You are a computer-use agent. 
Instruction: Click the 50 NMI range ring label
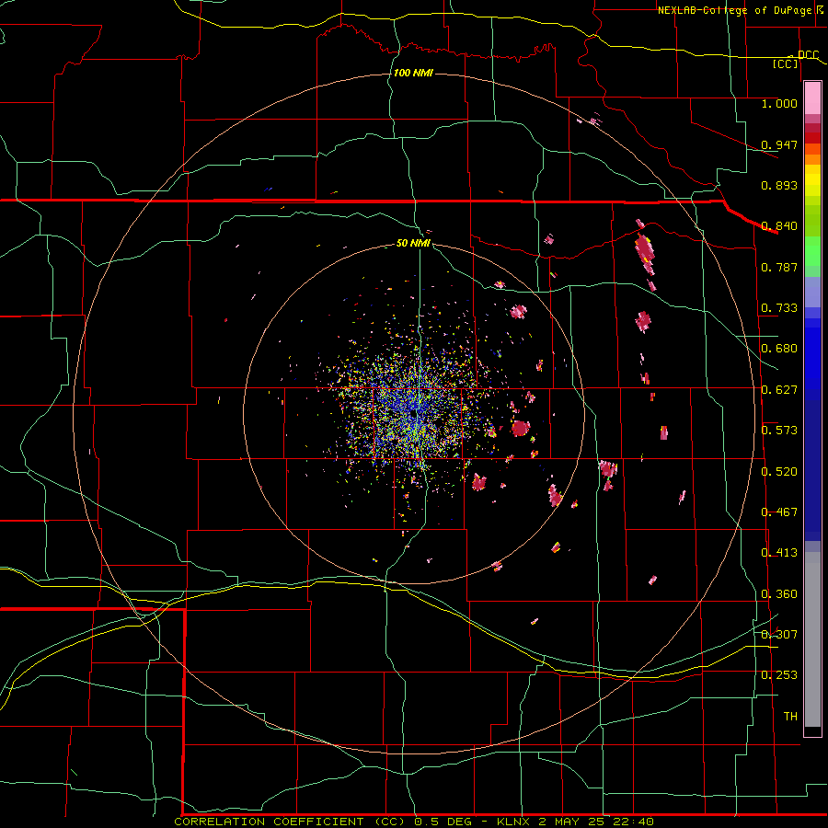coord(413,243)
